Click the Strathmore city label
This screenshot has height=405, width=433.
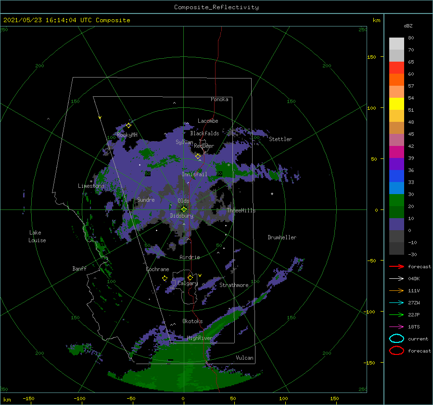click(x=234, y=285)
